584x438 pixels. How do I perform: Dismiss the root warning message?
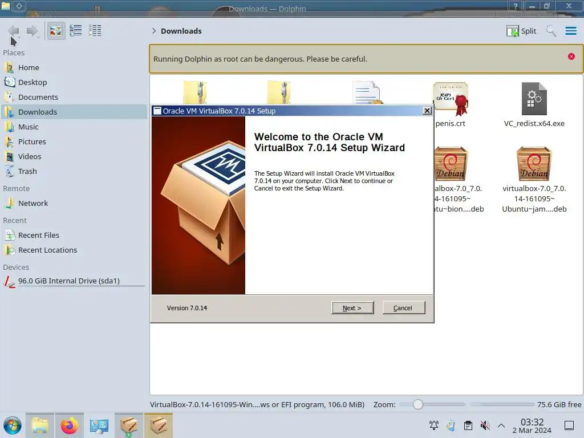click(x=571, y=56)
